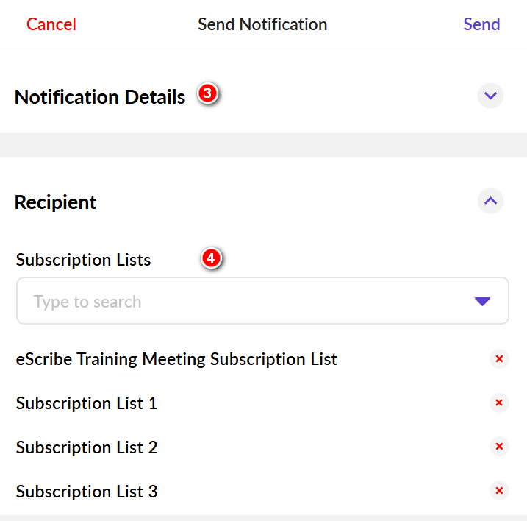Expand the Notification Details section chevron
The width and height of the screenshot is (527, 521).
coord(490,96)
